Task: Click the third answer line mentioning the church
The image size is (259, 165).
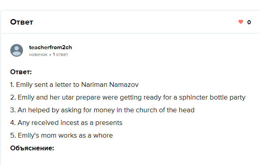Action: point(102,110)
